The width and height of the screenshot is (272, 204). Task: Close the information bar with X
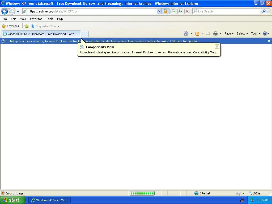pos(269,41)
